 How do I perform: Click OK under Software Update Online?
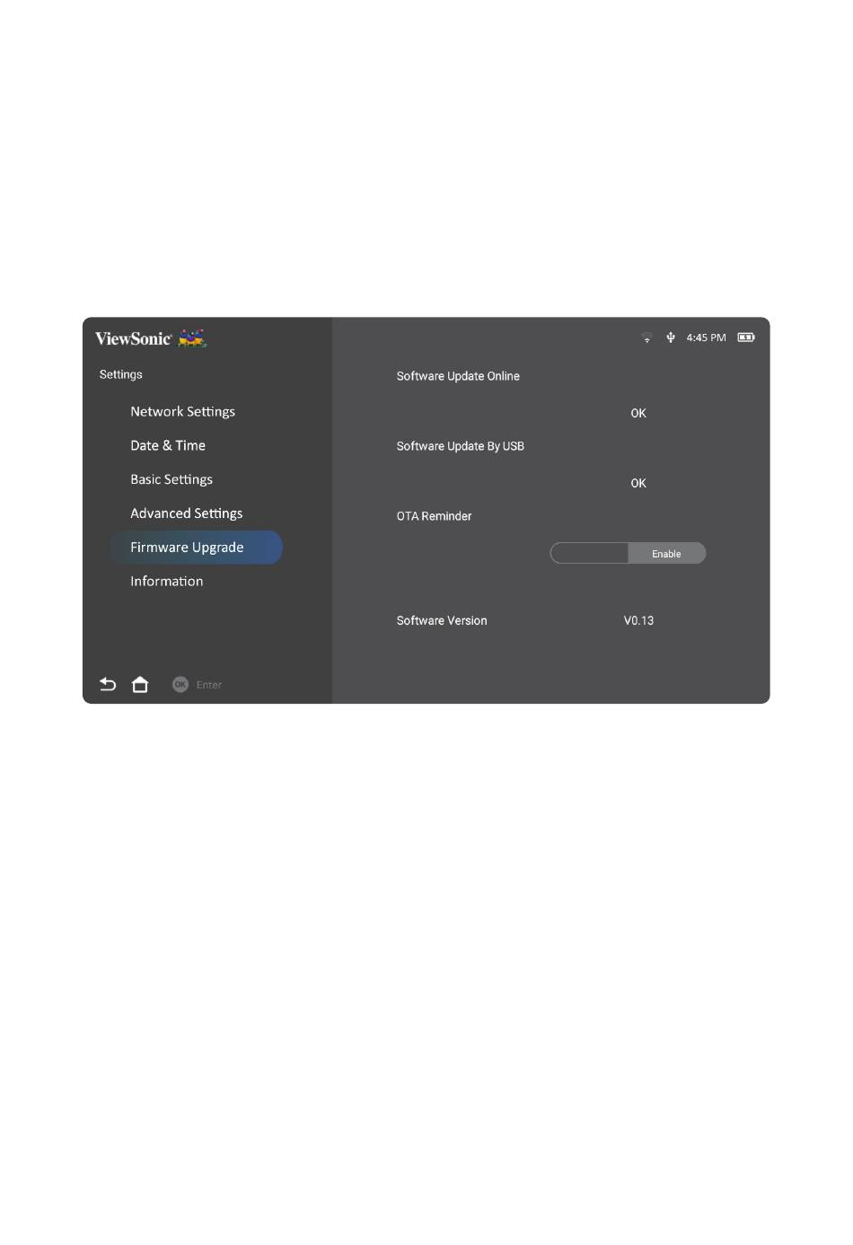[x=638, y=413]
